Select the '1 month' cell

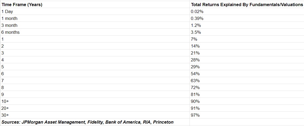(x=95, y=19)
